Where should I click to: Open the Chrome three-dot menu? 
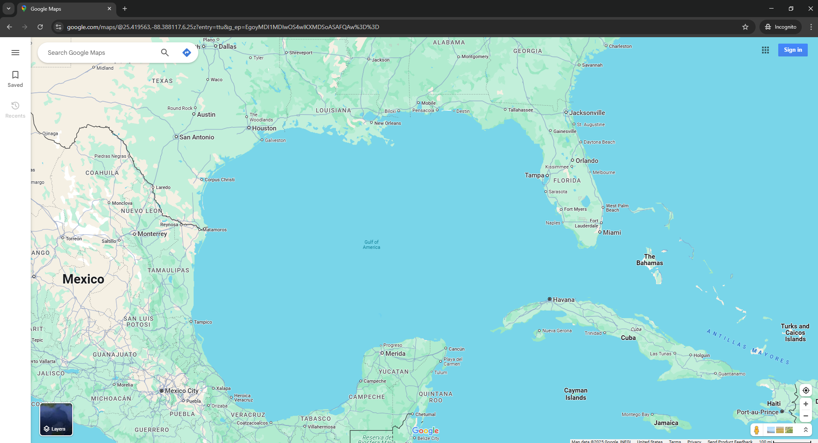tap(811, 27)
